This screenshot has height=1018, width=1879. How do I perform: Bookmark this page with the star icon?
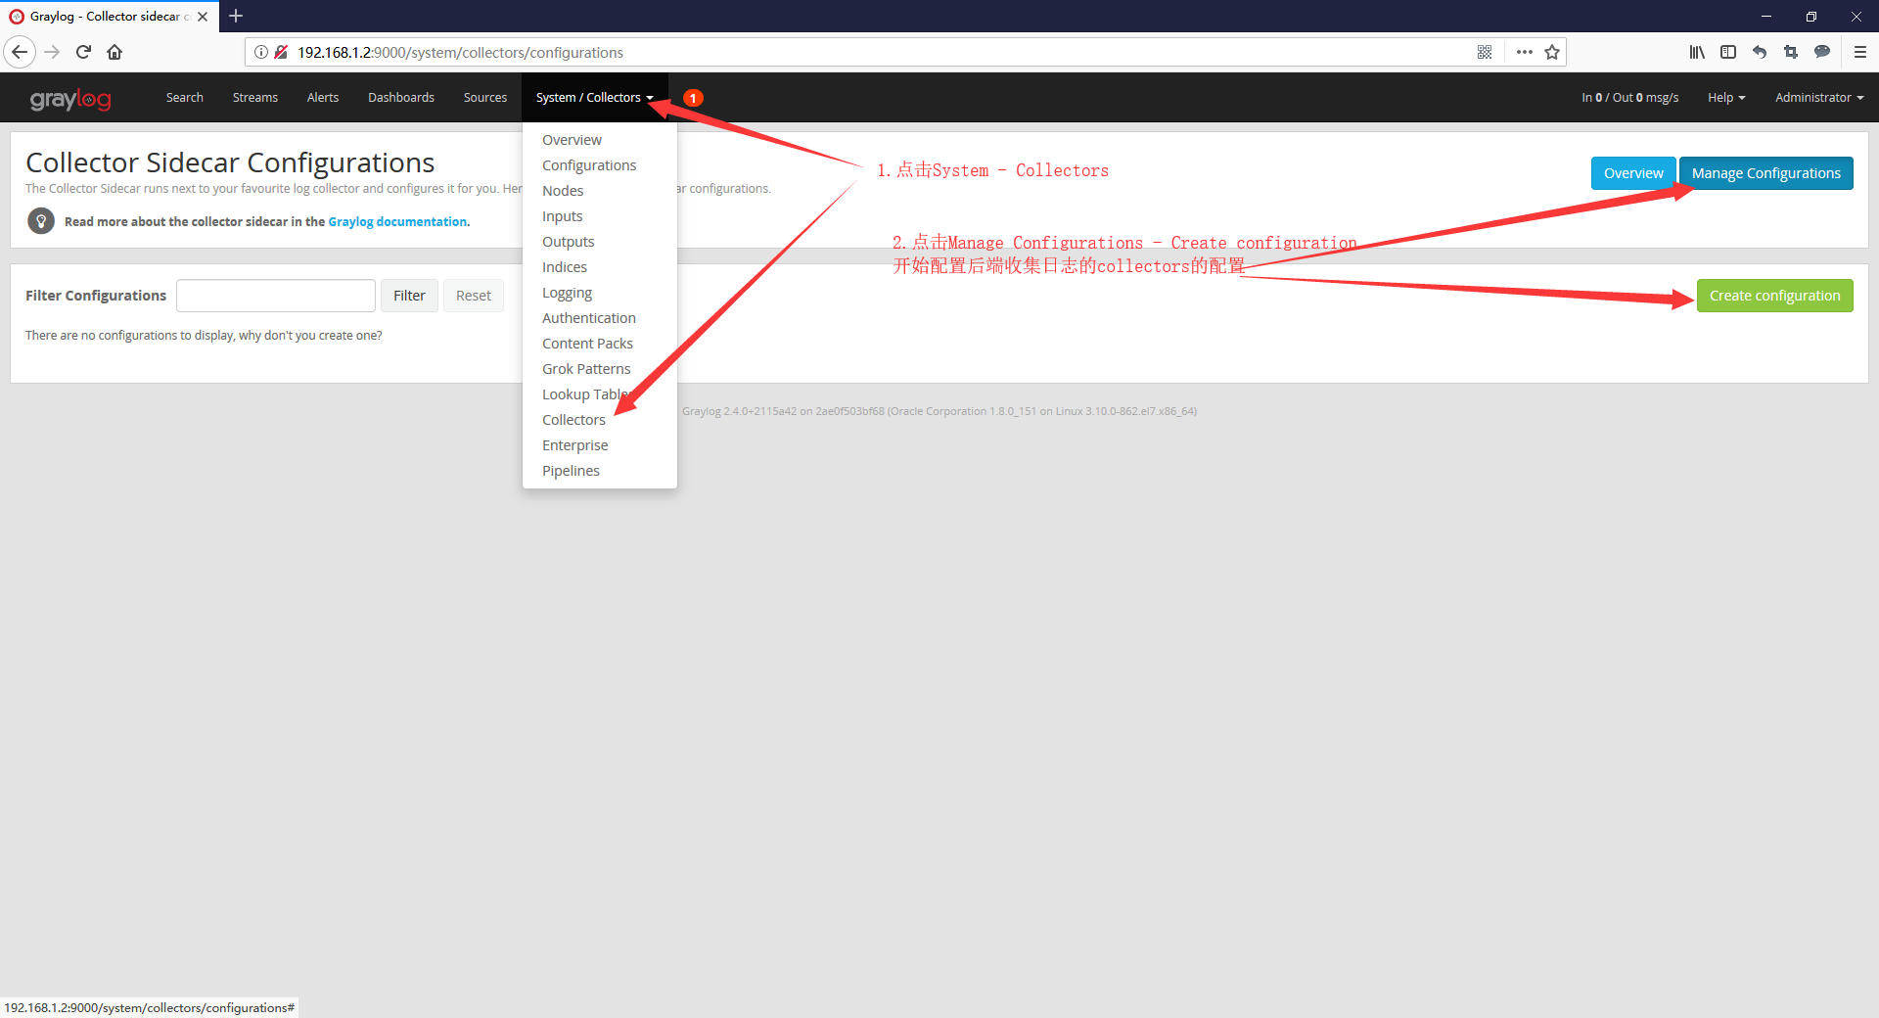pos(1552,52)
